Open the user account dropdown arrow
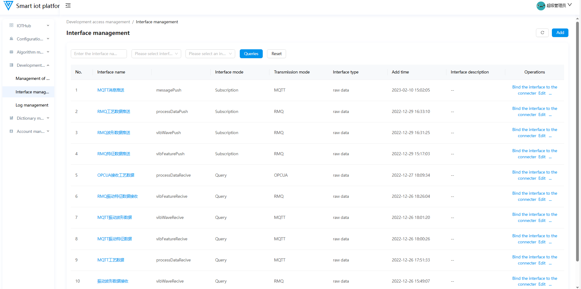The image size is (581, 289). coord(570,5)
